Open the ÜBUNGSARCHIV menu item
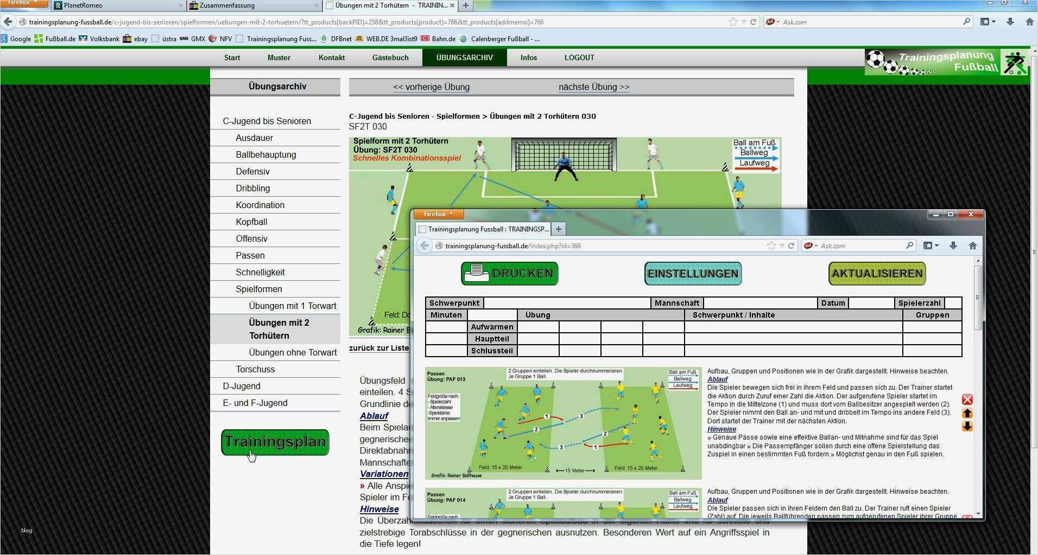This screenshot has width=1038, height=555. pyautogui.click(x=464, y=57)
